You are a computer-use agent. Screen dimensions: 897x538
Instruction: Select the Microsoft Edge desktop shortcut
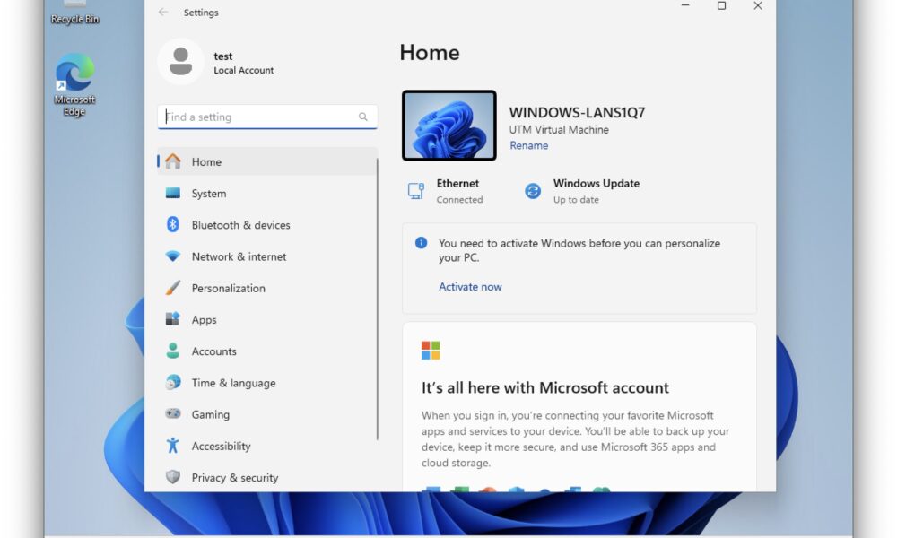(74, 85)
